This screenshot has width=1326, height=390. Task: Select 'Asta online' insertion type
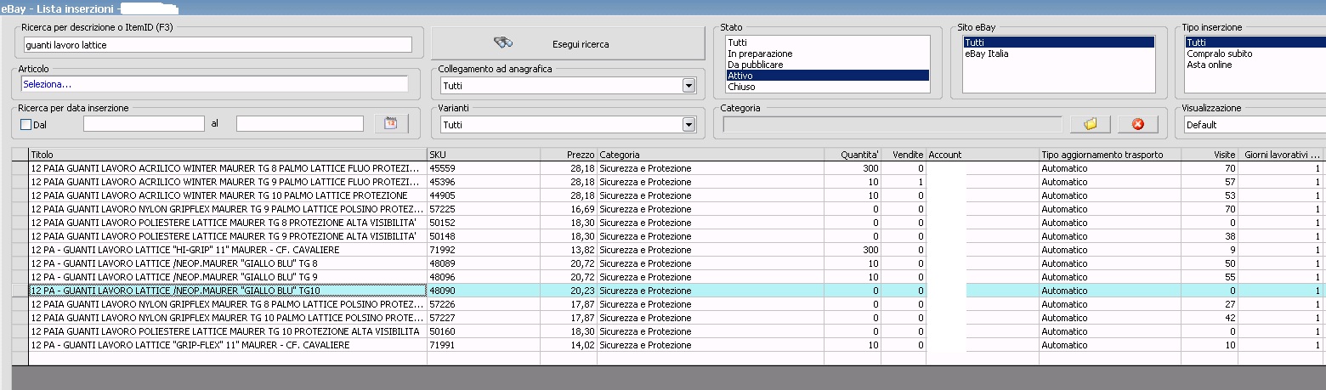coord(1209,65)
